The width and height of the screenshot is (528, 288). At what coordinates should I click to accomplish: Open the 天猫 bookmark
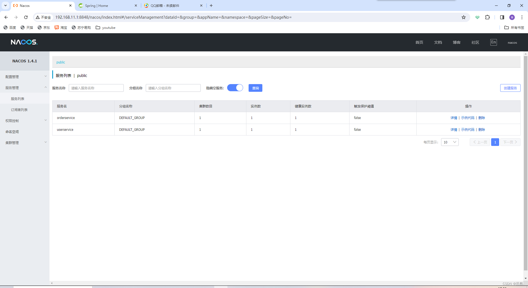click(27, 27)
